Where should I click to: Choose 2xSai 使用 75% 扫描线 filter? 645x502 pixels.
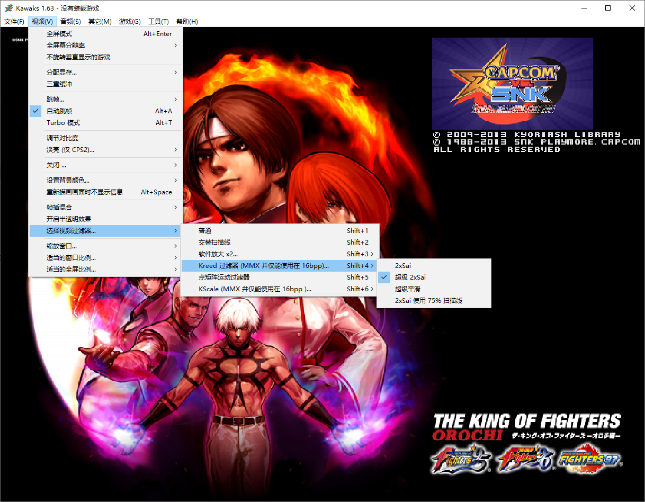pos(434,301)
